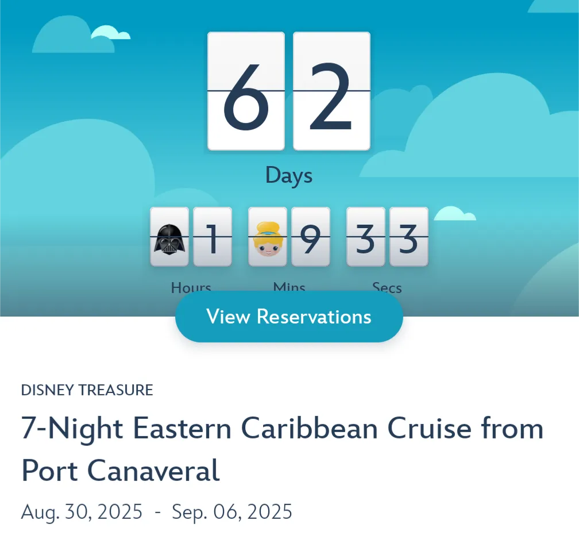Select the hours digit 1 tile
The image size is (579, 543).
(x=213, y=237)
